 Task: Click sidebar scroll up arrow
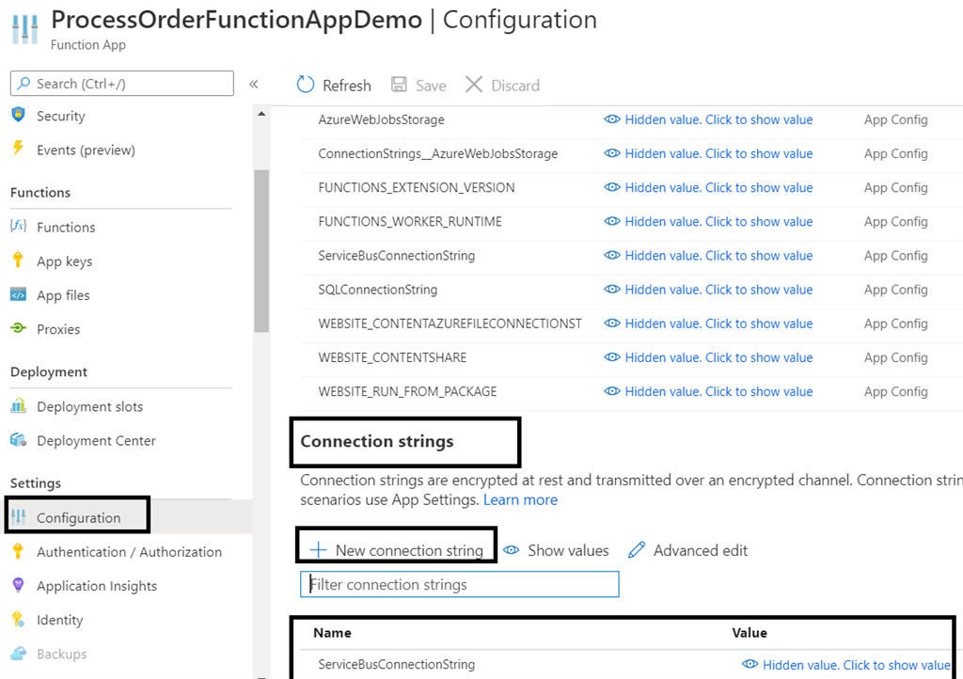(x=261, y=114)
